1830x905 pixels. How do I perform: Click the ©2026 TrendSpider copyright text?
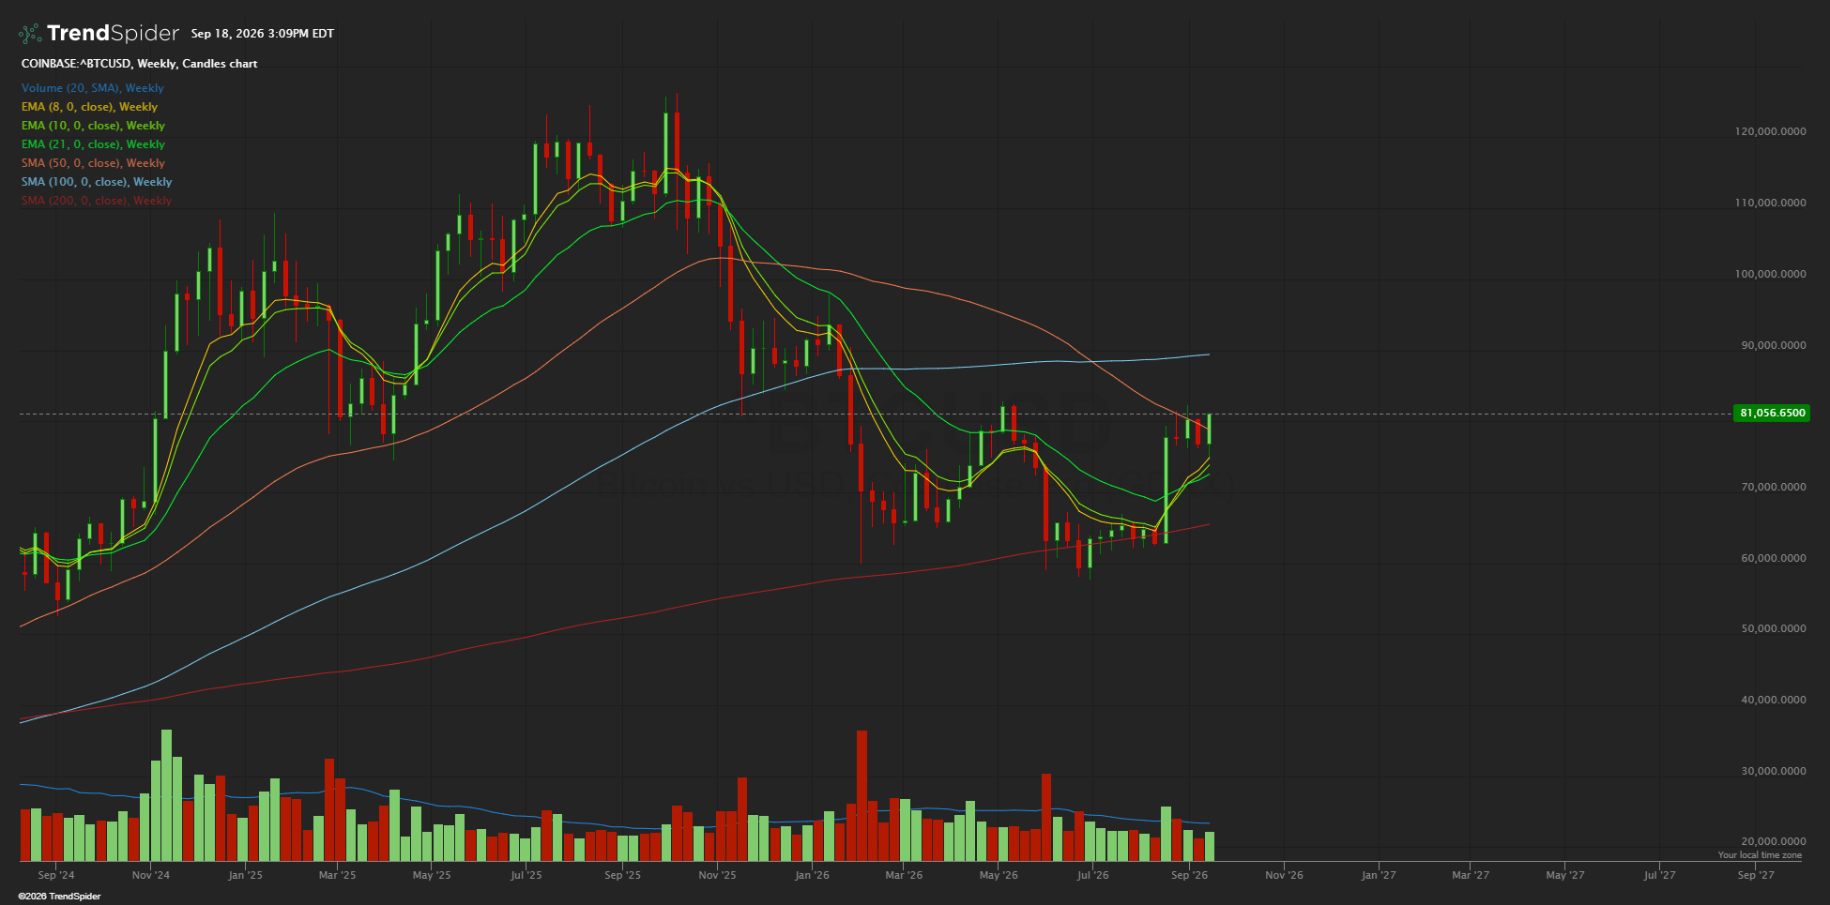pyautogui.click(x=59, y=897)
